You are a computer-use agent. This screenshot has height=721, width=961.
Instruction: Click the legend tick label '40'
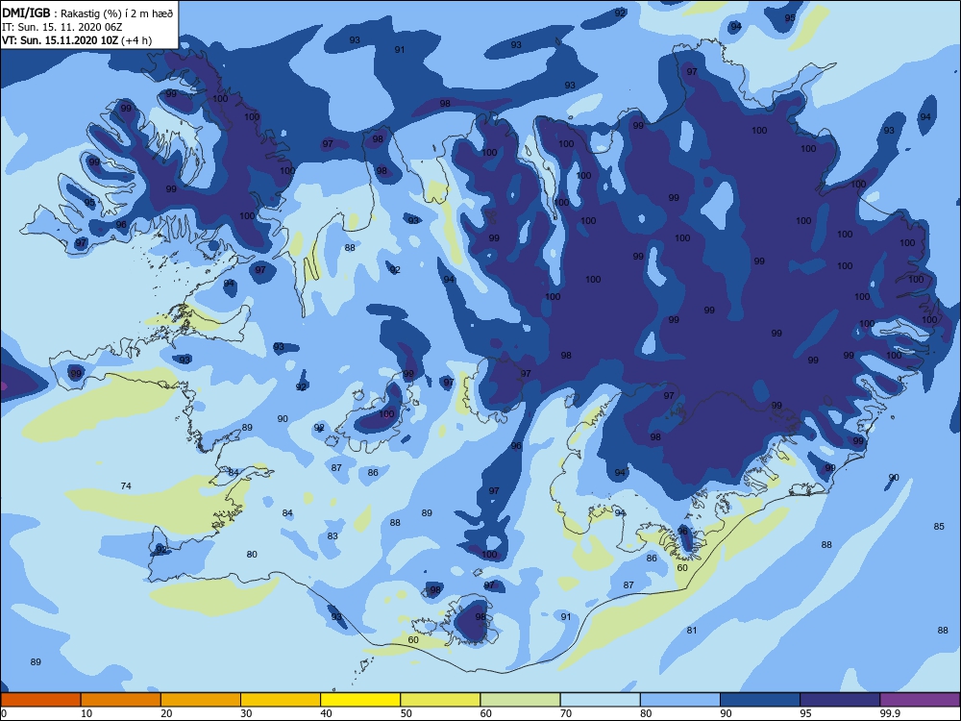click(326, 713)
